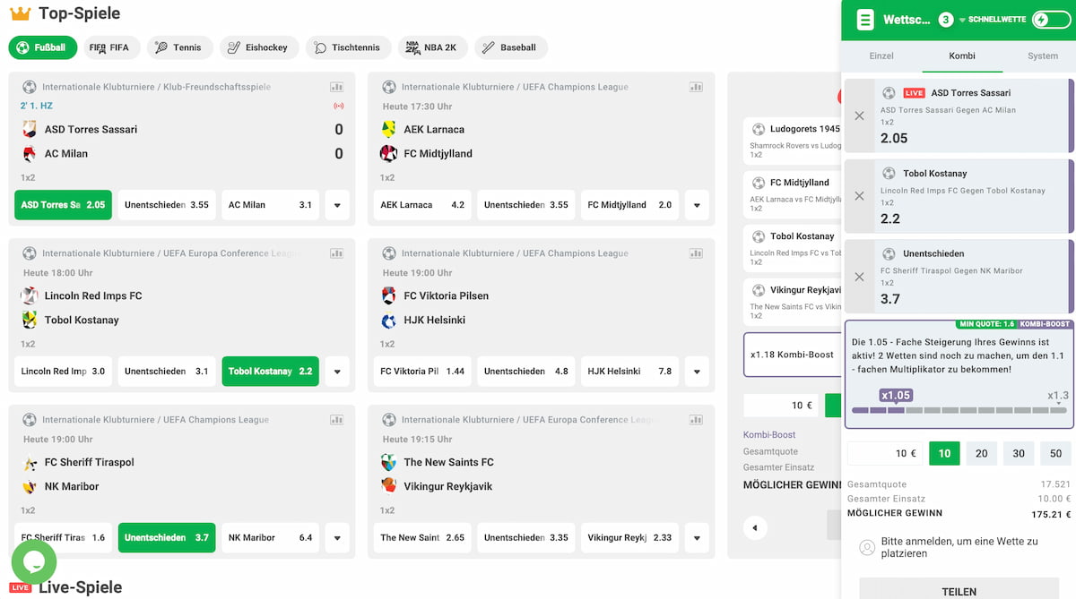Open statistics for AEK Larnaca match

(x=696, y=87)
